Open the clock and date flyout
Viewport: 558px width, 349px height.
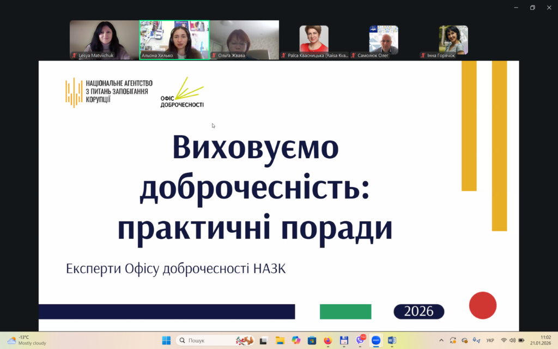tap(541, 340)
